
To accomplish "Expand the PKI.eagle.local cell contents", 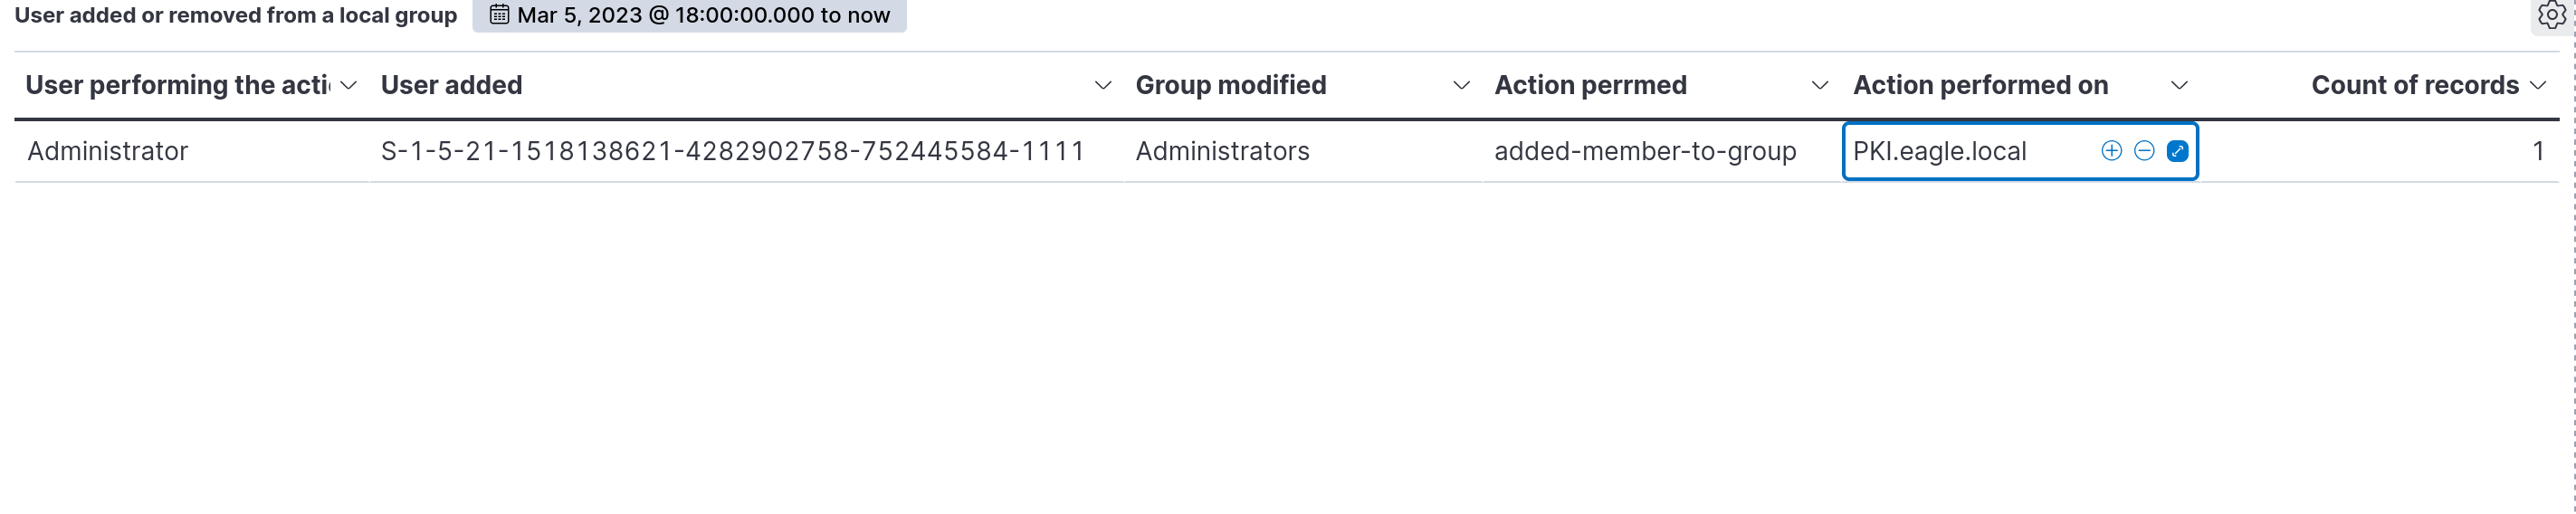I will click(x=2177, y=151).
